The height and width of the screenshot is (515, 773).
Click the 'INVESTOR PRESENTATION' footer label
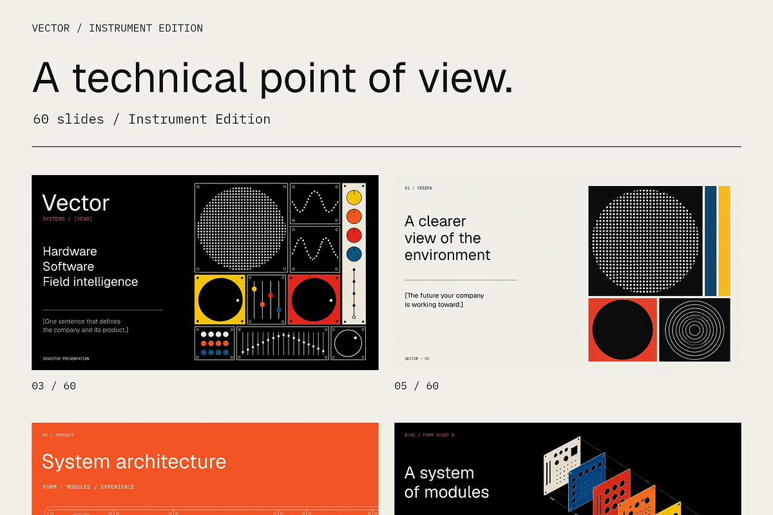[66, 359]
